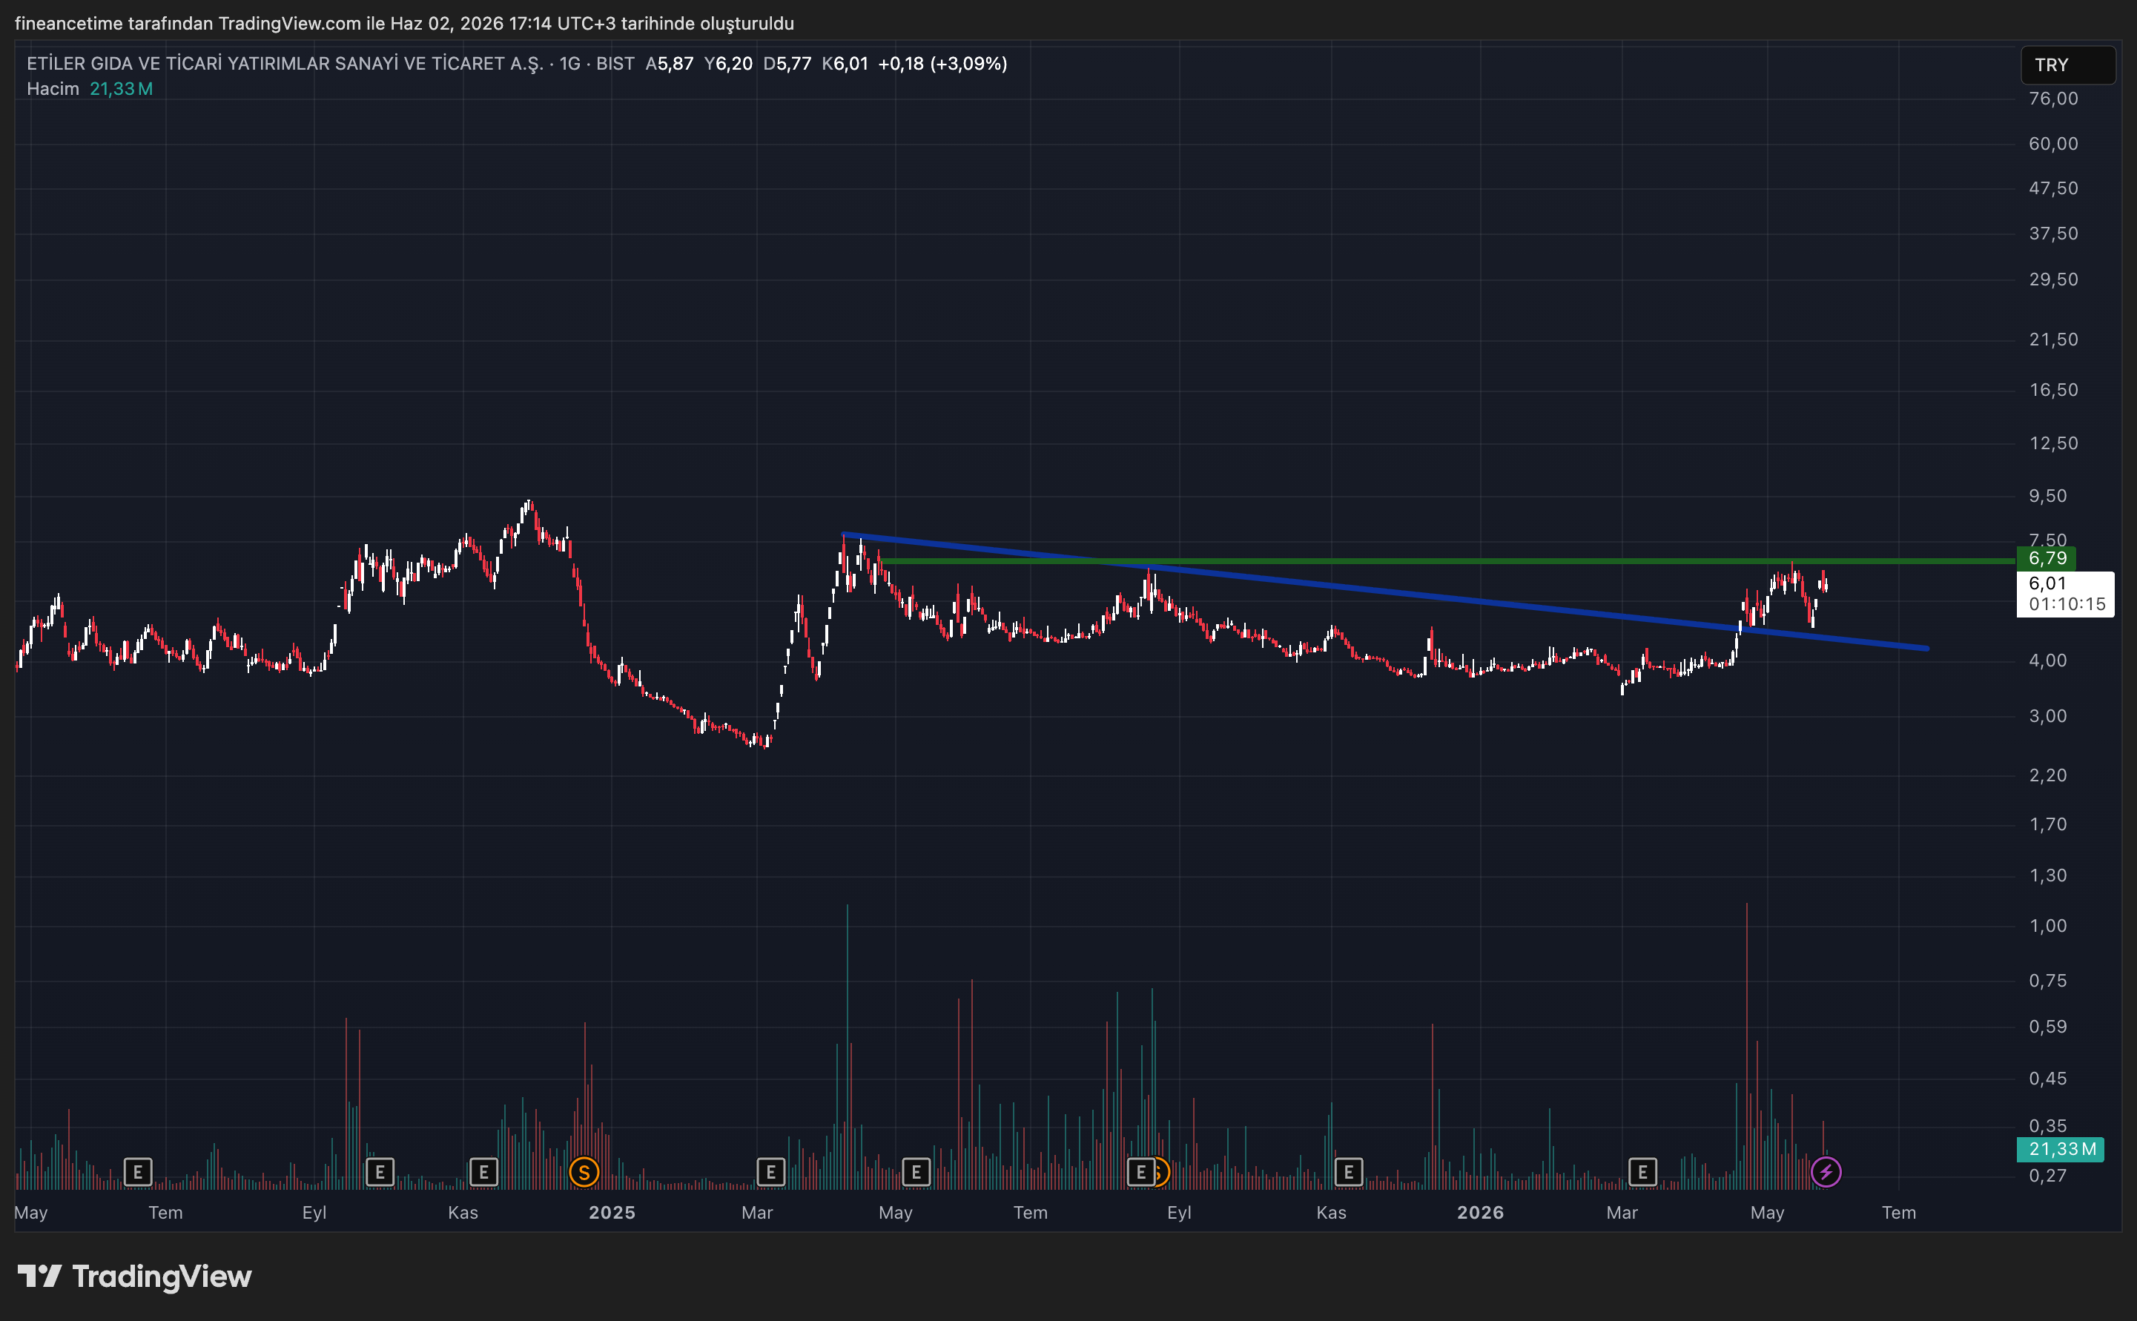
Task: Click the 16,50 price axis label
Action: 2053,391
